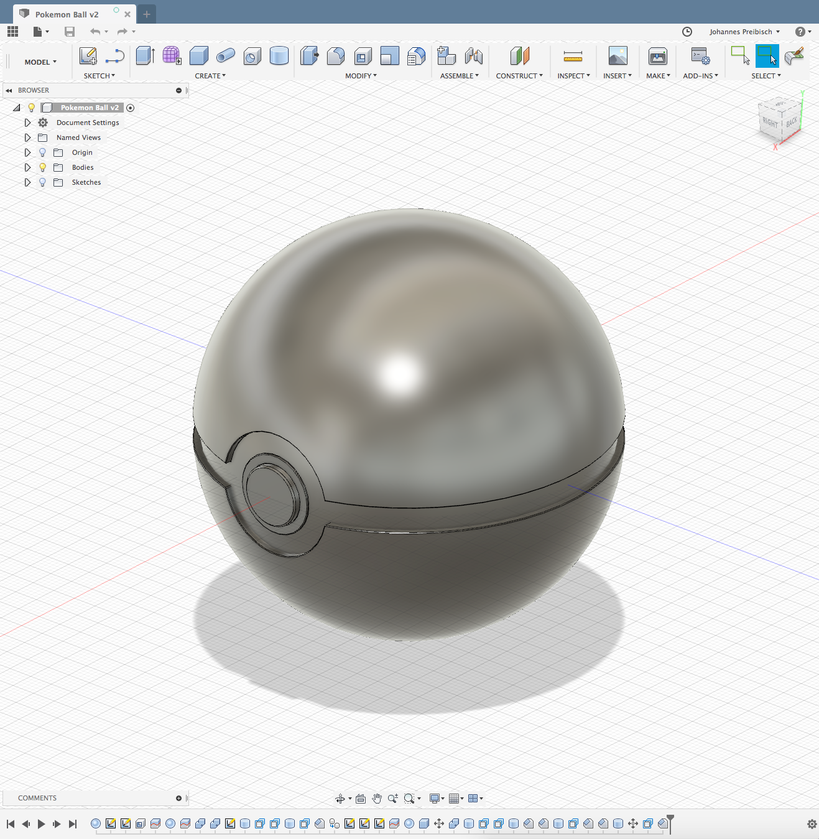The height and width of the screenshot is (839, 819).
Task: Click the 3D Print make icon
Action: coord(657,56)
